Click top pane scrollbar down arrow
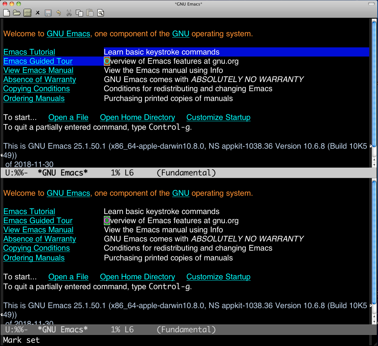The height and width of the screenshot is (346, 378). pyautogui.click(x=374, y=165)
